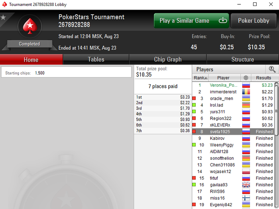Click the UK flag next to gavlaa93
The image size is (279, 209).
246,185
